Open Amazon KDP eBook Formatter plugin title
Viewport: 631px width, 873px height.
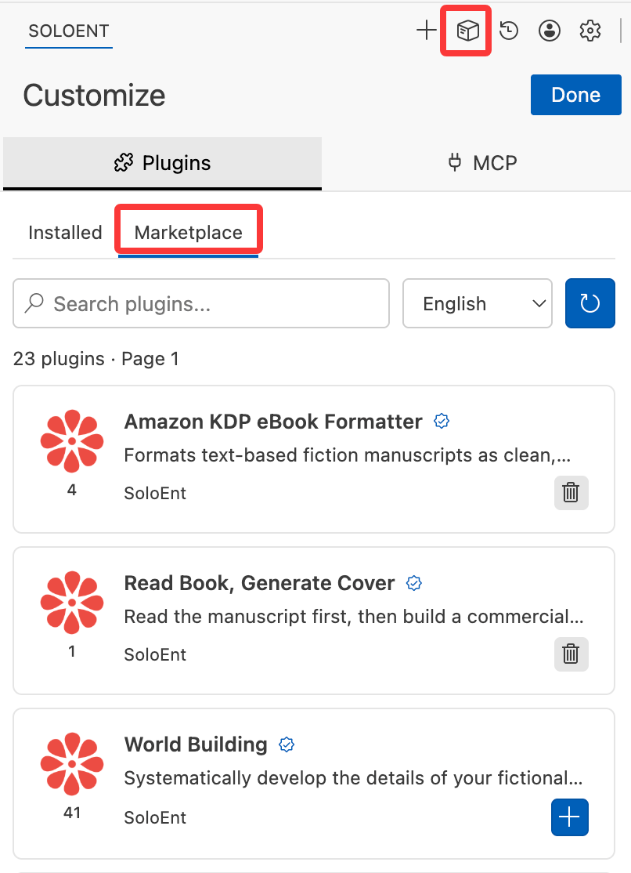point(273,422)
